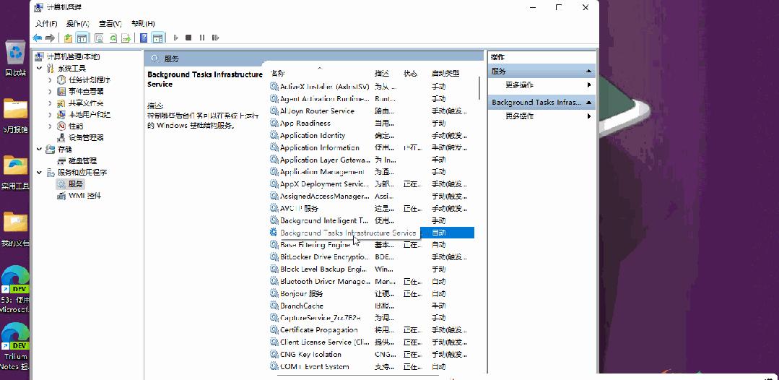Expand the 任务计划程序 tree node
The image size is (779, 380).
[50, 79]
